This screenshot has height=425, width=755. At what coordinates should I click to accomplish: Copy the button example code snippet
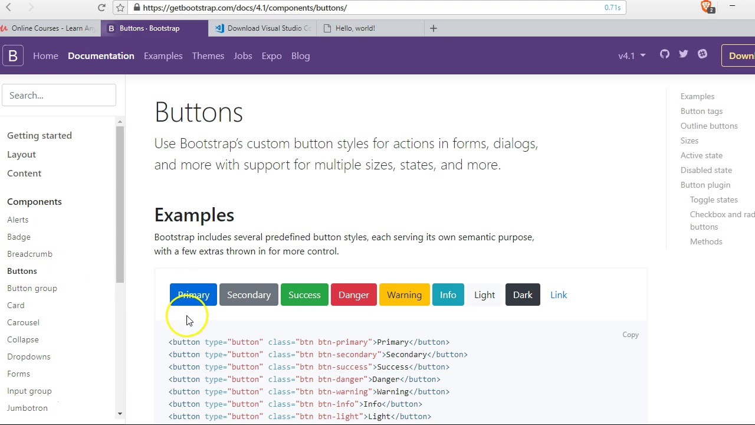[630, 335]
